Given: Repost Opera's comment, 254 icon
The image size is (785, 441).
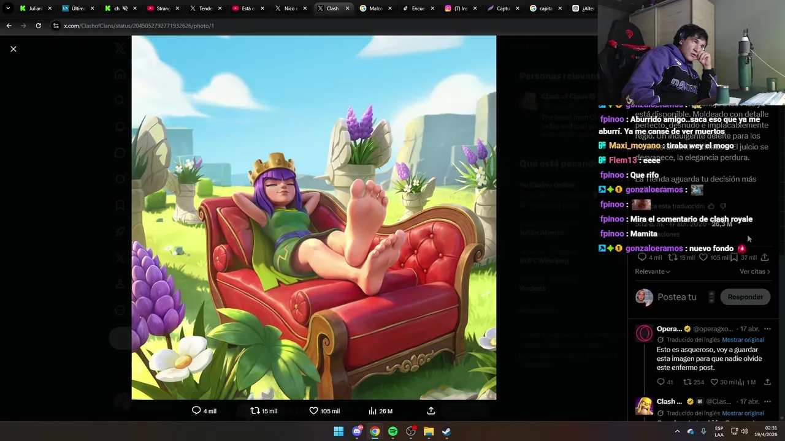Looking at the screenshot, I should pos(694,382).
